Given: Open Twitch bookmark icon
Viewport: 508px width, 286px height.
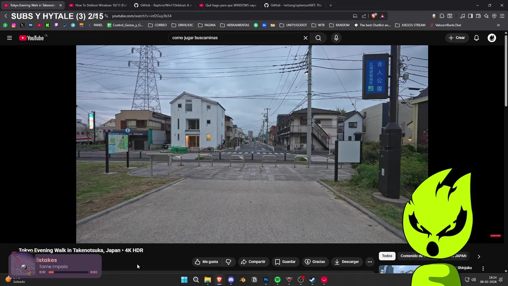Looking at the screenshot, I should (56, 25).
